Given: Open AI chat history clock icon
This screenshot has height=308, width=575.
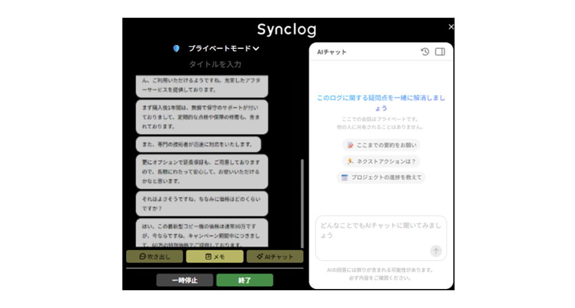Looking at the screenshot, I should pyautogui.click(x=425, y=52).
